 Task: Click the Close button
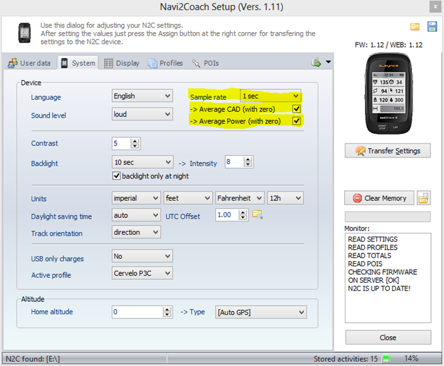[388, 338]
